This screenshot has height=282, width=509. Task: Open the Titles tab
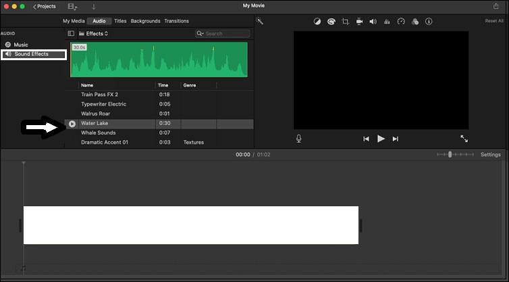click(x=120, y=21)
